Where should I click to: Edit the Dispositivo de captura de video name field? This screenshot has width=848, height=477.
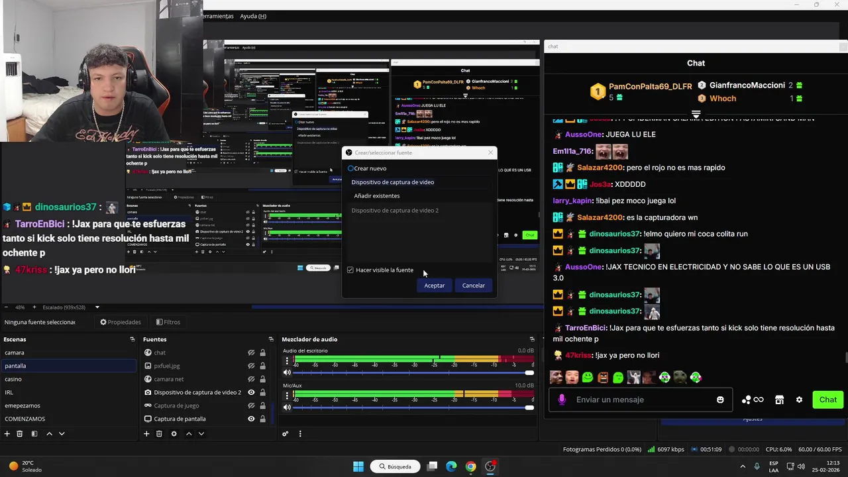coord(420,182)
